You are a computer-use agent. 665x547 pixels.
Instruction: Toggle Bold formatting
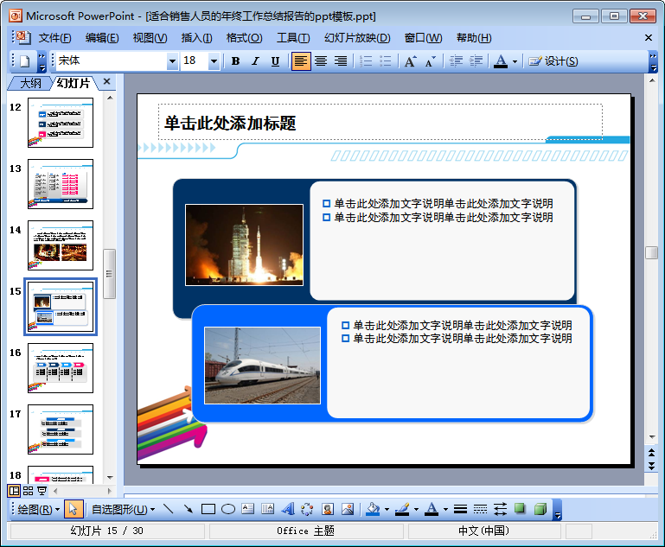pos(236,61)
